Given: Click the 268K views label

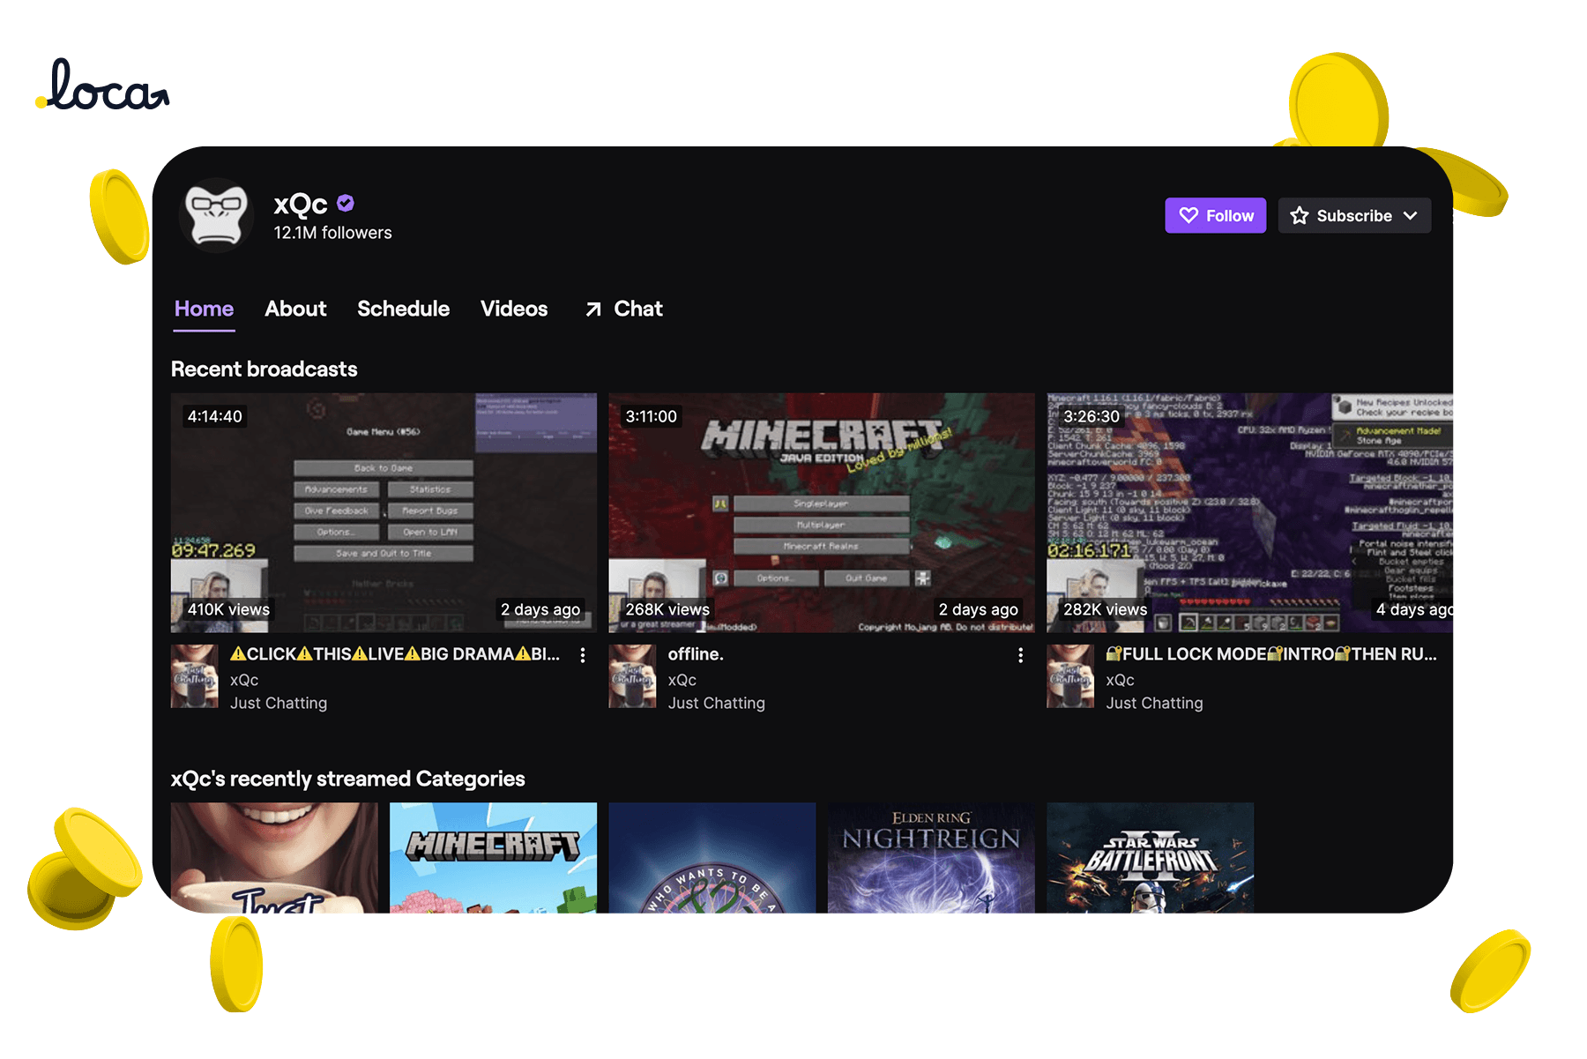Looking at the screenshot, I should [667, 609].
